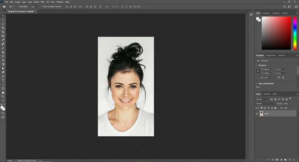Toggle lock transparent pixels
Image resolution: width=299 pixels, height=162 pixels.
tap(261, 108)
